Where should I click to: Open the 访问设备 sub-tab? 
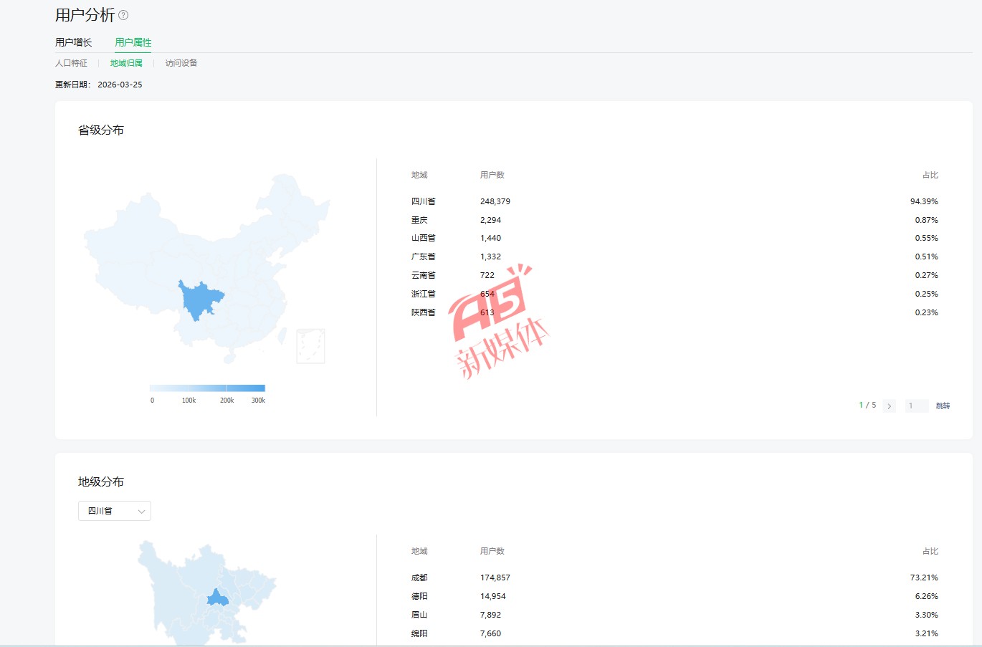click(181, 63)
